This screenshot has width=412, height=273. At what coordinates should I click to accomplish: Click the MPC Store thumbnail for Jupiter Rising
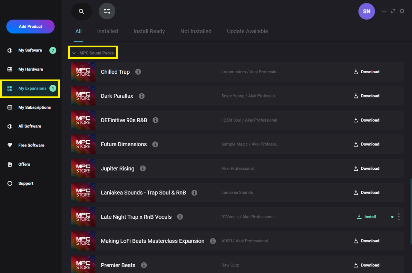pos(83,169)
